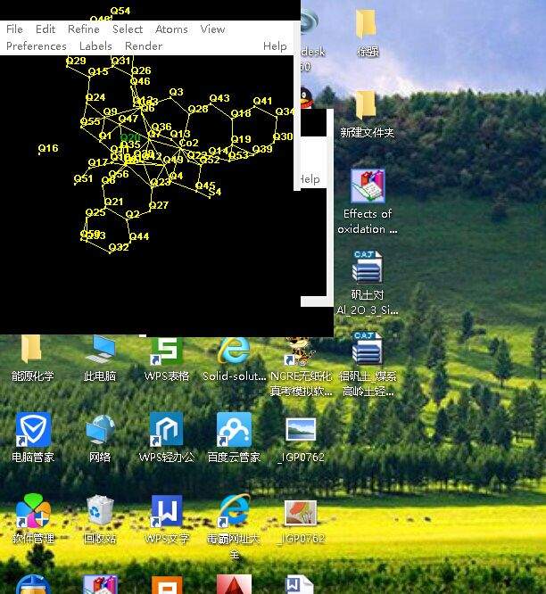Select the NCRE无纸化真考模拟软 shortcut
Image resolution: width=546 pixels, height=594 pixels.
pyautogui.click(x=302, y=351)
